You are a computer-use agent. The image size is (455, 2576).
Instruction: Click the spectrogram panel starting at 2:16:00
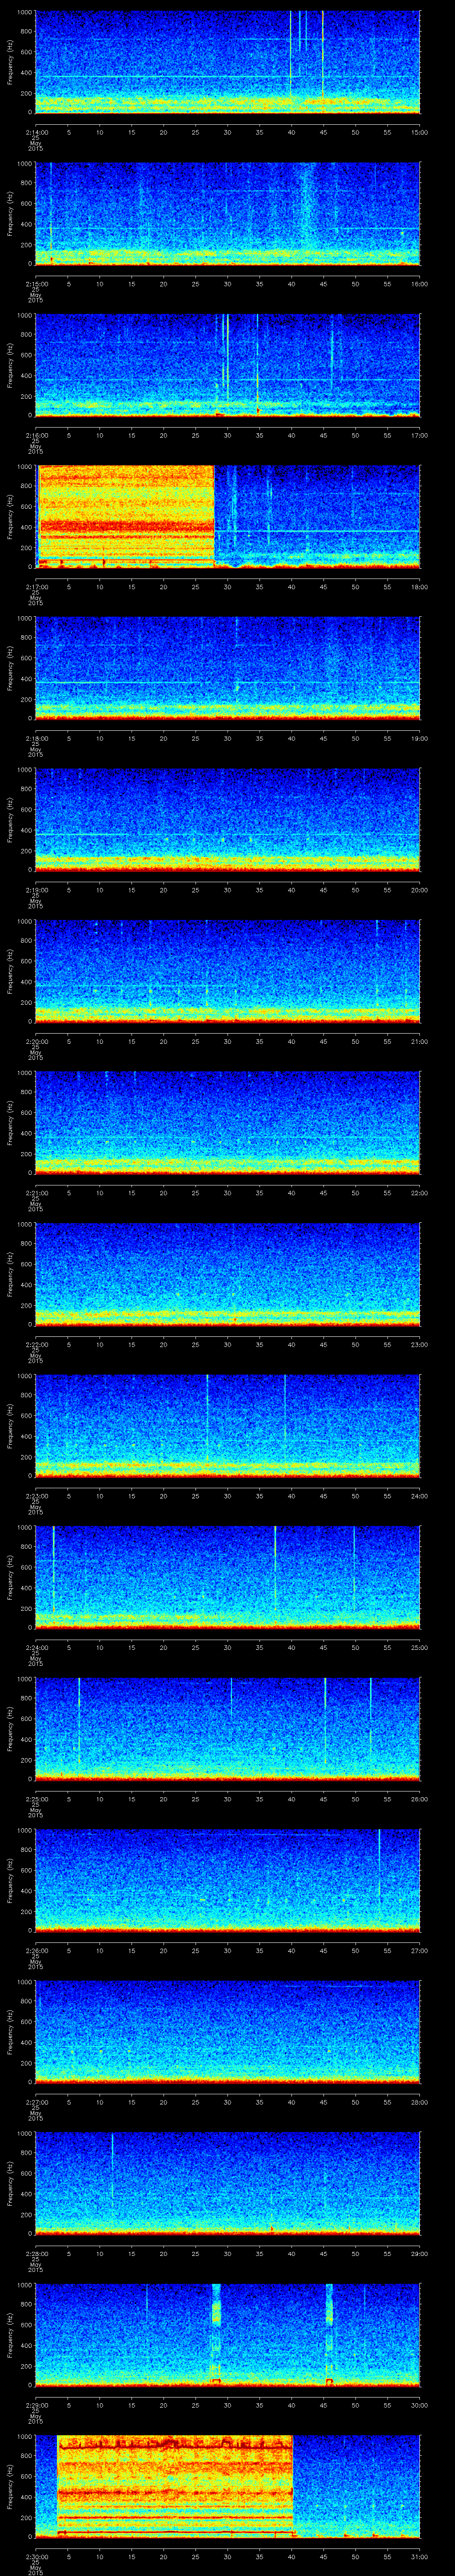[228, 365]
